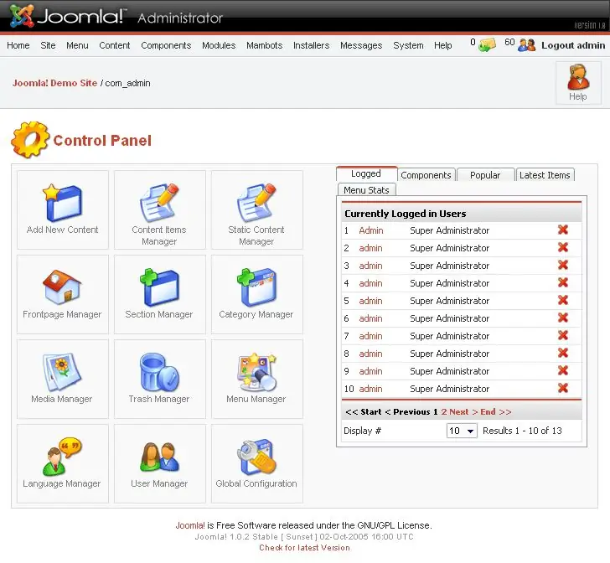Force logout user in row 3
The image size is (610, 563).
pos(563,265)
